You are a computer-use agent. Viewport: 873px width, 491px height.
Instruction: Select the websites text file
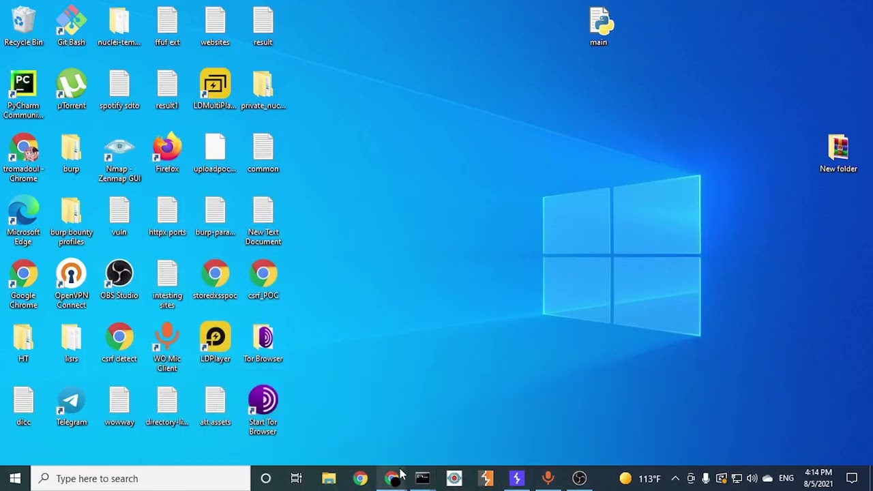point(215,27)
